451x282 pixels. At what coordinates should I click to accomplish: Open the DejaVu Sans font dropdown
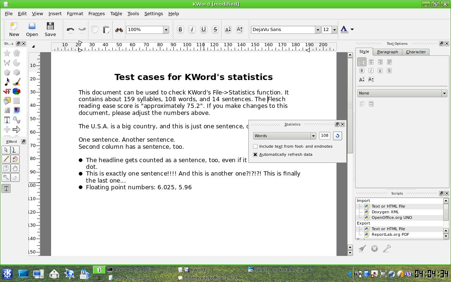click(317, 30)
